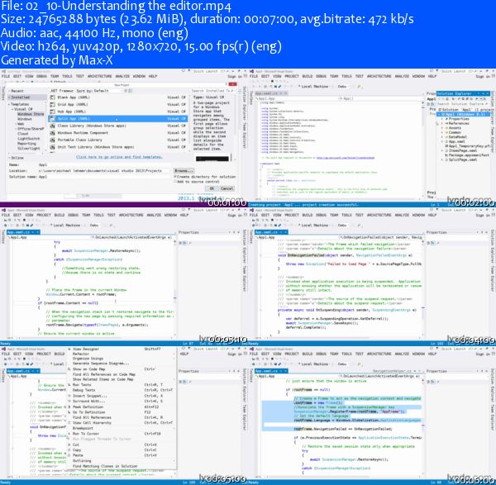Expand SplitPage.xaml node in Solution Explorer
This screenshot has width=496, height=485.
click(x=442, y=160)
